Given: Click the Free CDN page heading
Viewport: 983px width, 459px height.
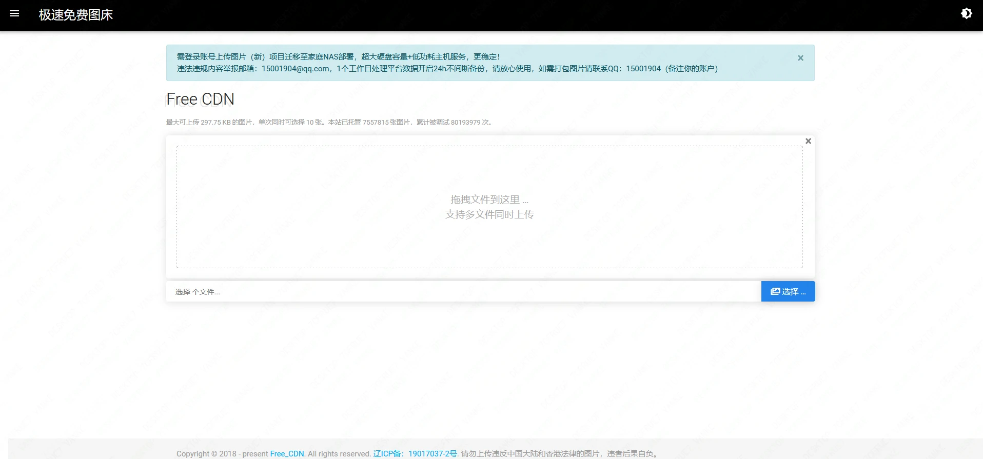Looking at the screenshot, I should [200, 99].
